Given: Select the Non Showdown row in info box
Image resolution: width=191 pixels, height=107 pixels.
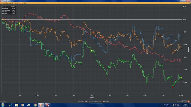Looking at the screenshot, I should pos(9,10).
